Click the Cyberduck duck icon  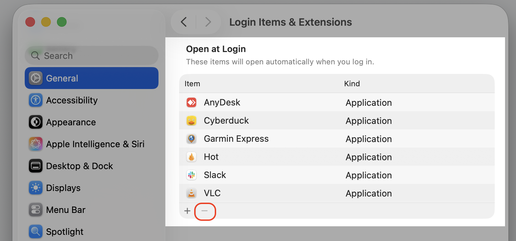(191, 120)
